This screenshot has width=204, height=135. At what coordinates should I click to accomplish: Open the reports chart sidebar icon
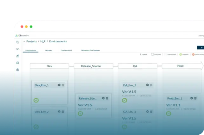17,56
